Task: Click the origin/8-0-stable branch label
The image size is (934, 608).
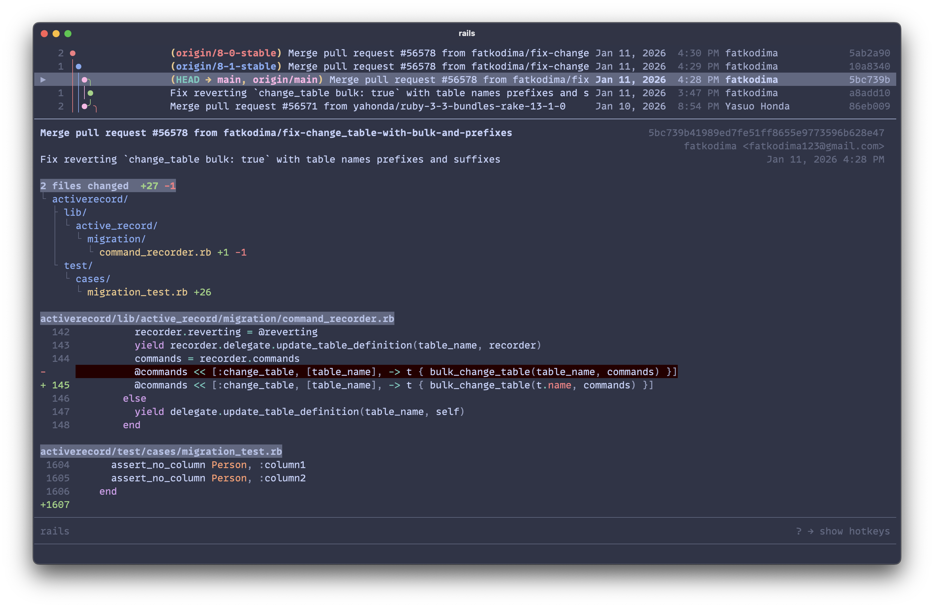Action: 225,53
